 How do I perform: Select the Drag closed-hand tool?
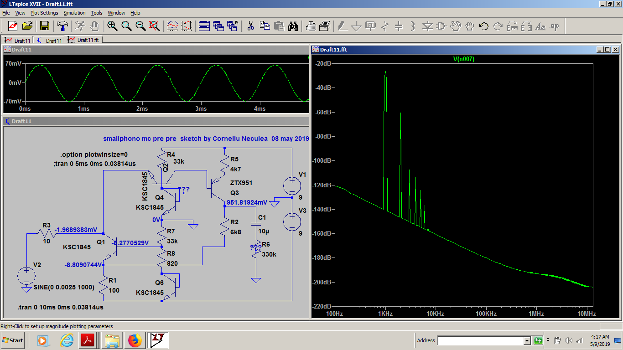(x=470, y=26)
